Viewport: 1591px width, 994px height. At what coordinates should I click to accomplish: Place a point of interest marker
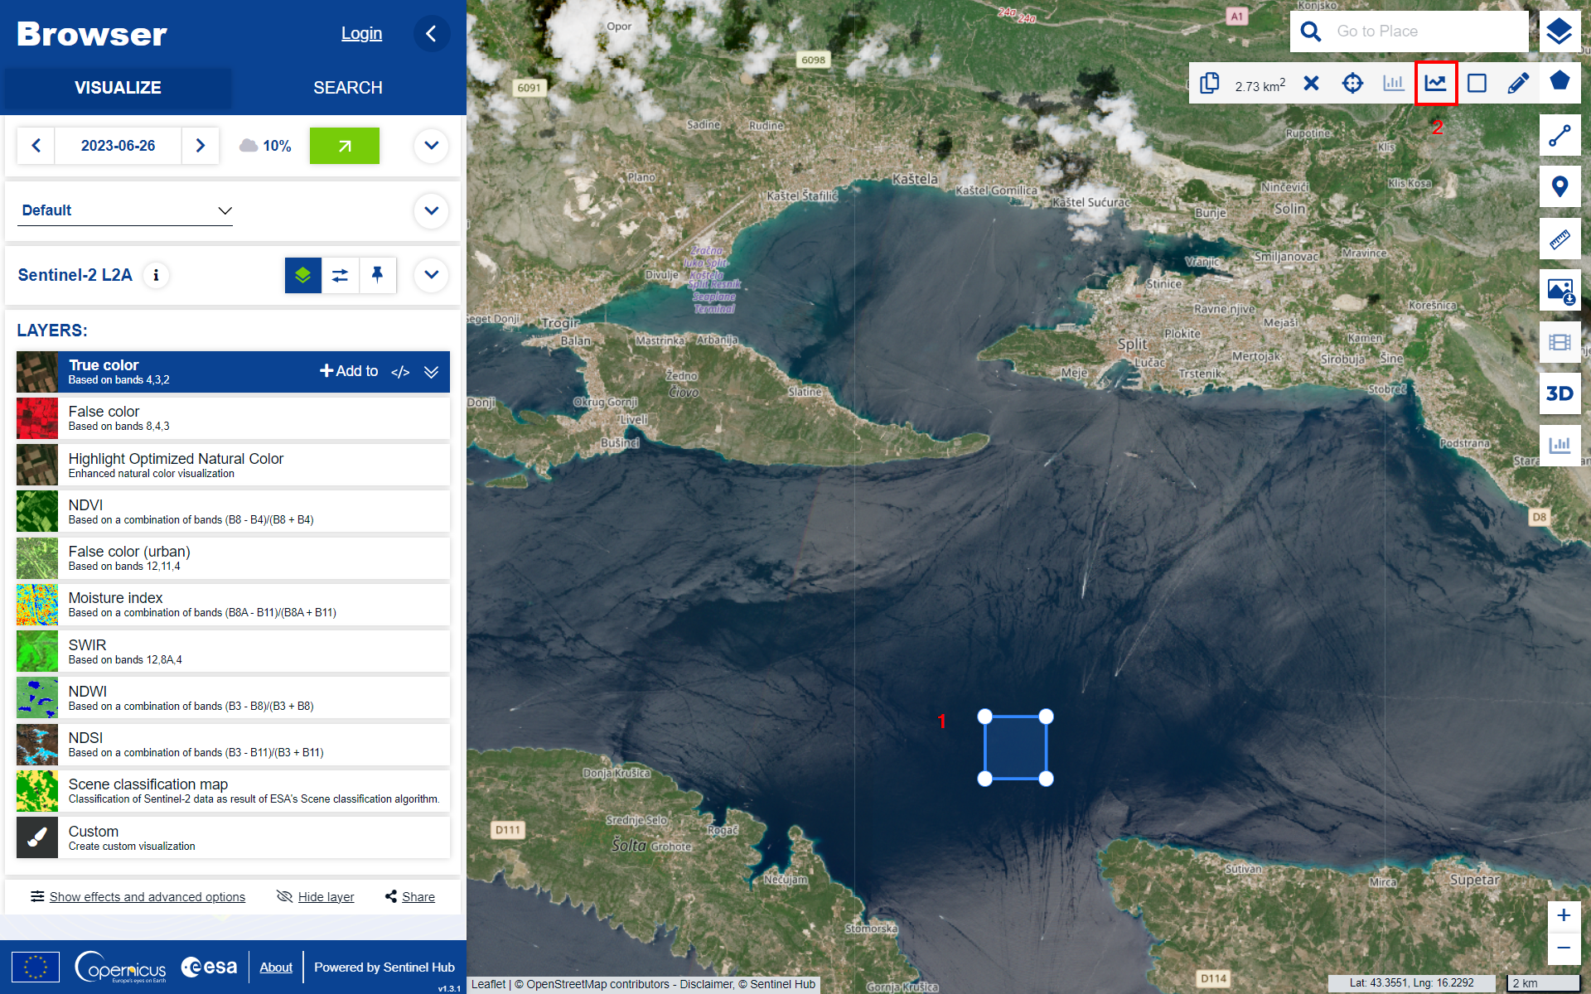[x=1560, y=187]
